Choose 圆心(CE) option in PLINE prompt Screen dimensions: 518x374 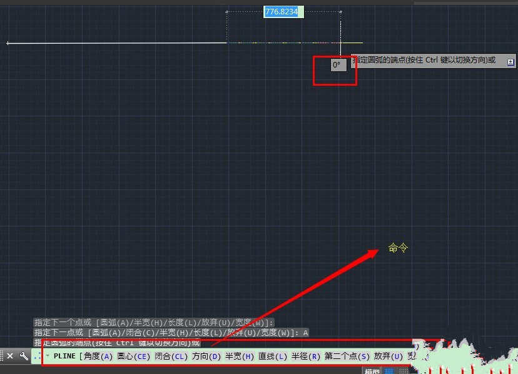coord(133,356)
